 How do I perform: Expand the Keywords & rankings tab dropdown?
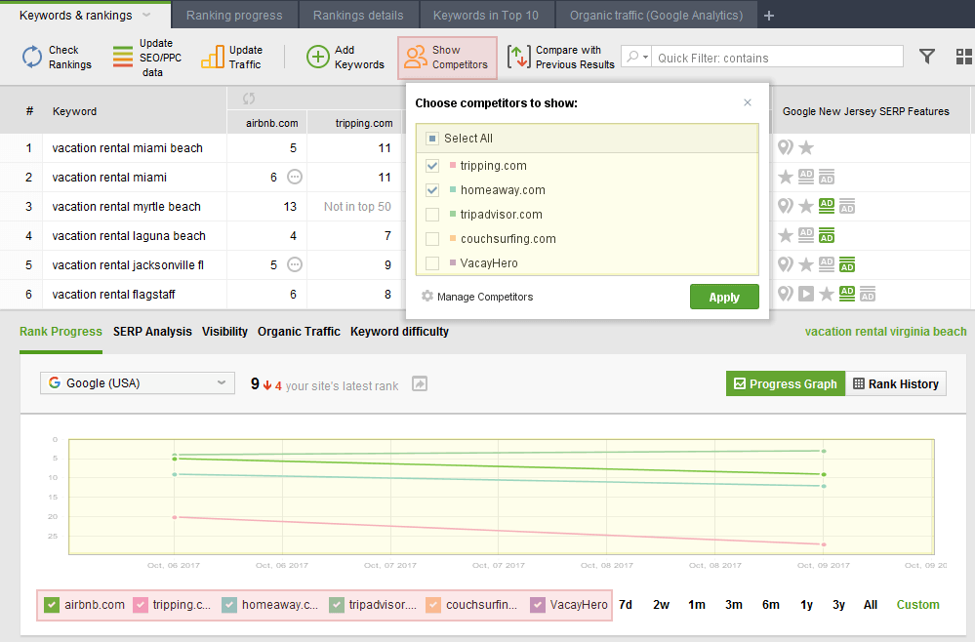click(x=146, y=15)
